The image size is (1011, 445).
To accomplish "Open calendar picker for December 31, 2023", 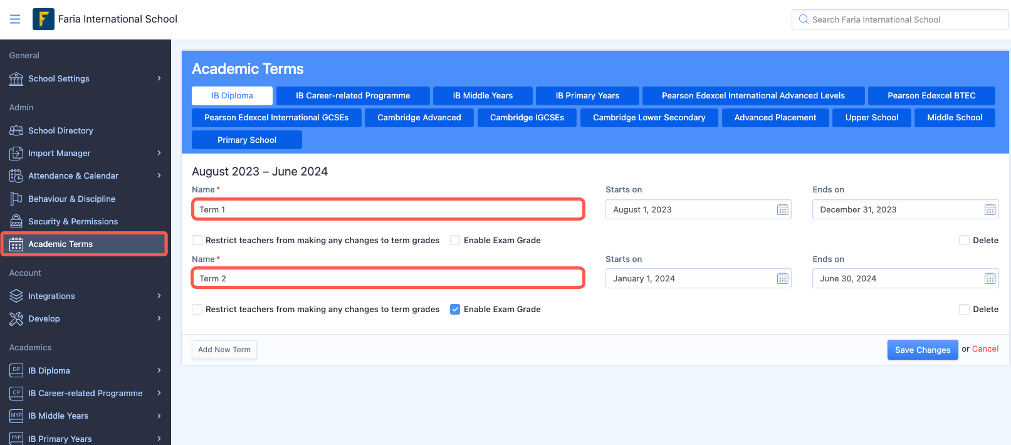I will (990, 209).
